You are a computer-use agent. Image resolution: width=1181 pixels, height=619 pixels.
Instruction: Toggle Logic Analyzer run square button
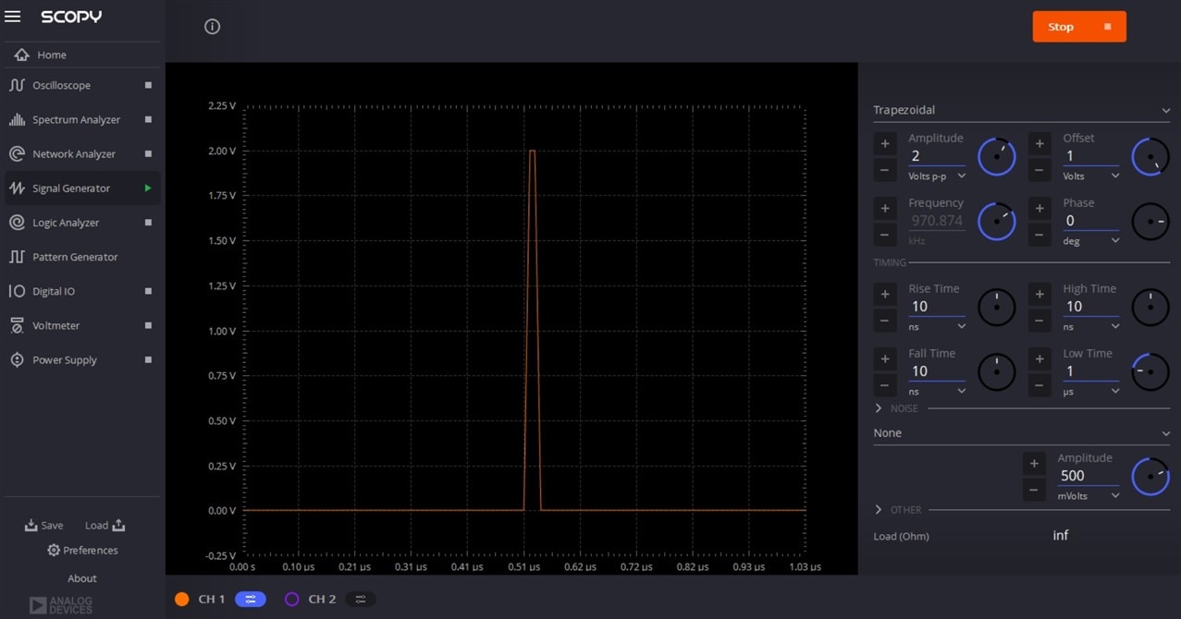(x=148, y=223)
